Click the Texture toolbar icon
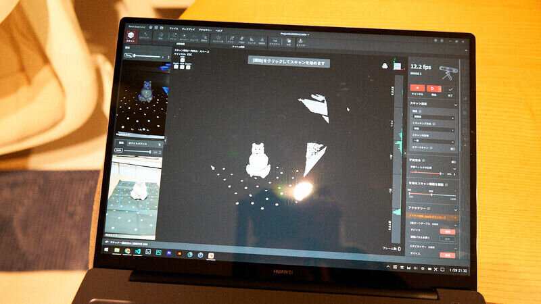 275,41
